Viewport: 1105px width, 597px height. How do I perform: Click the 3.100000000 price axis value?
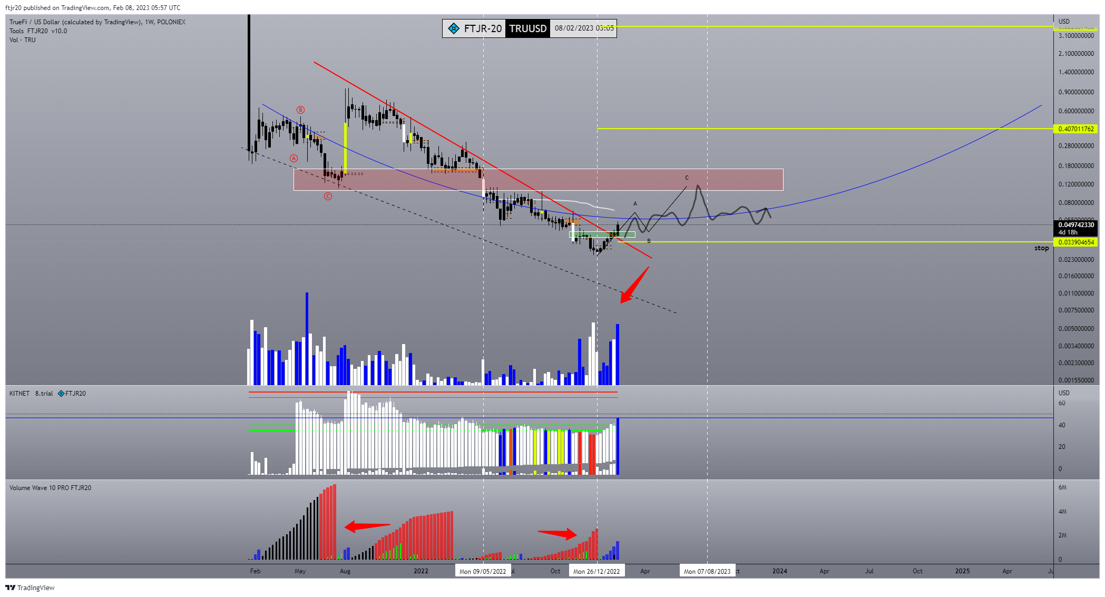point(1076,36)
